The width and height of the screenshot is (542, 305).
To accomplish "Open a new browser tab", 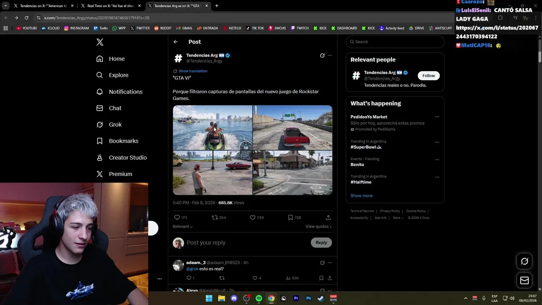I will tap(216, 6).
